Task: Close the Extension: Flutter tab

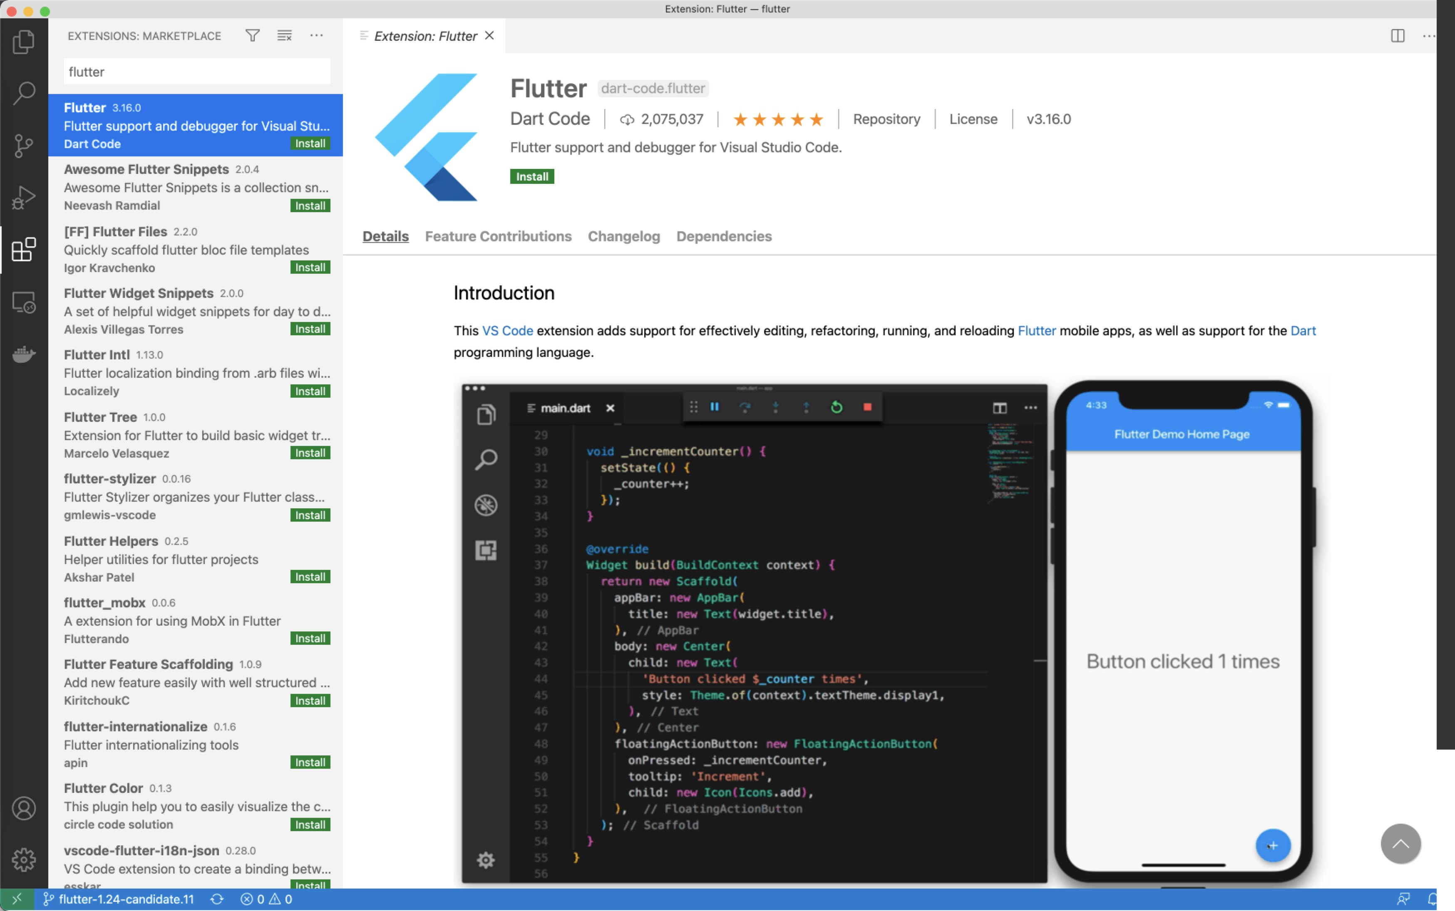Action: pos(489,35)
